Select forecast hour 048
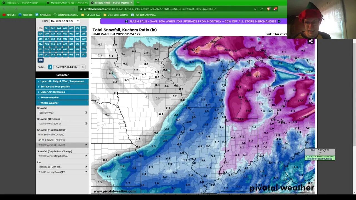Screen dimensions: 356x200 click(x=41, y=60)
